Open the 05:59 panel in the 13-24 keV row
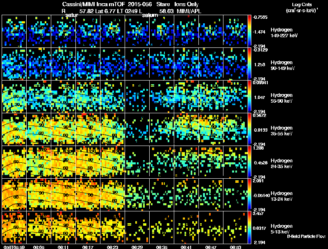 point(14,195)
